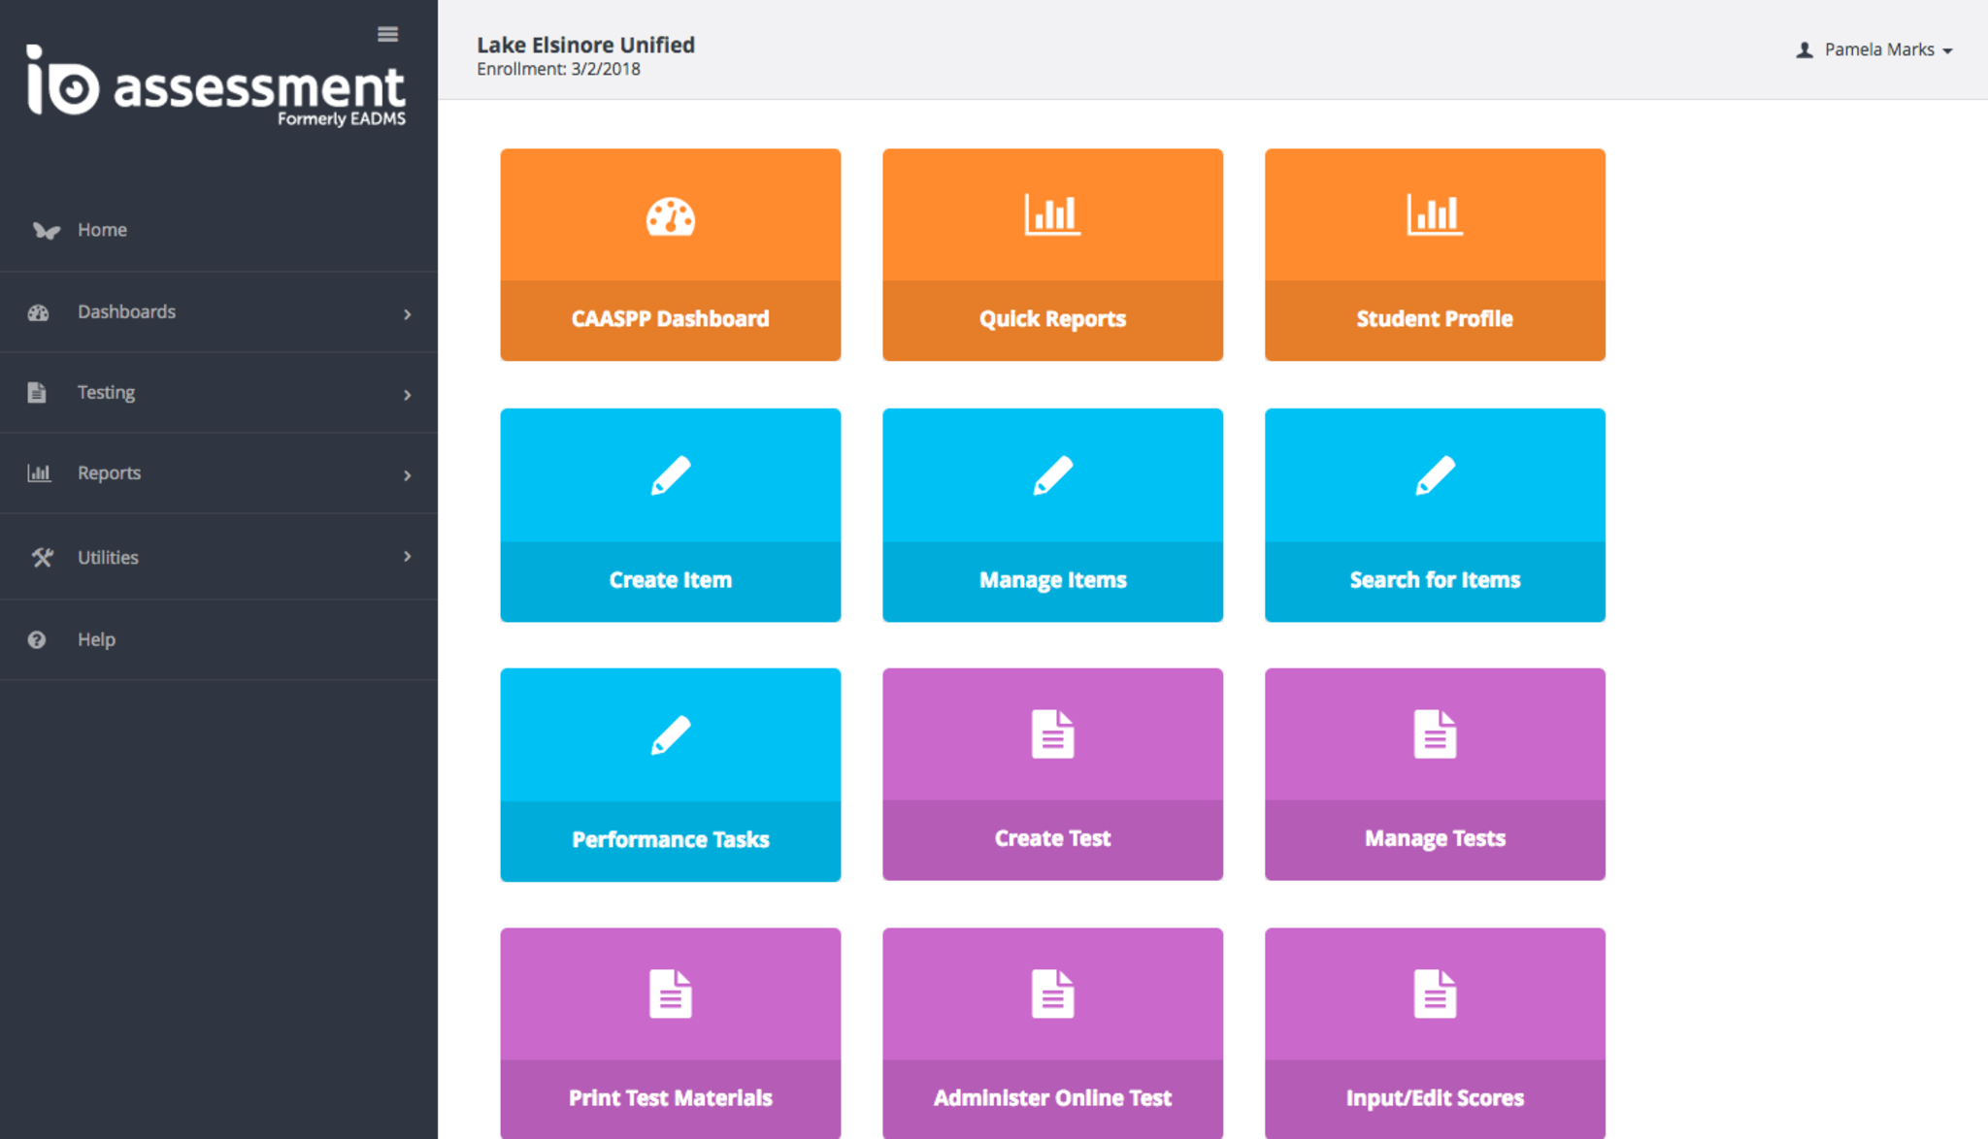Click the Quick Reports bar chart icon

[1052, 214]
